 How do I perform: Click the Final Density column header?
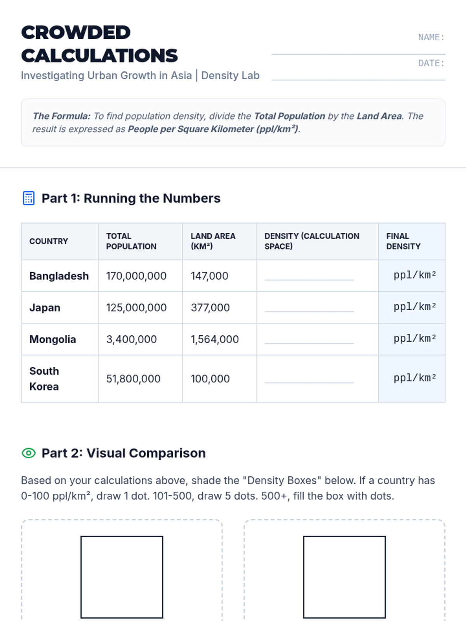point(403,241)
